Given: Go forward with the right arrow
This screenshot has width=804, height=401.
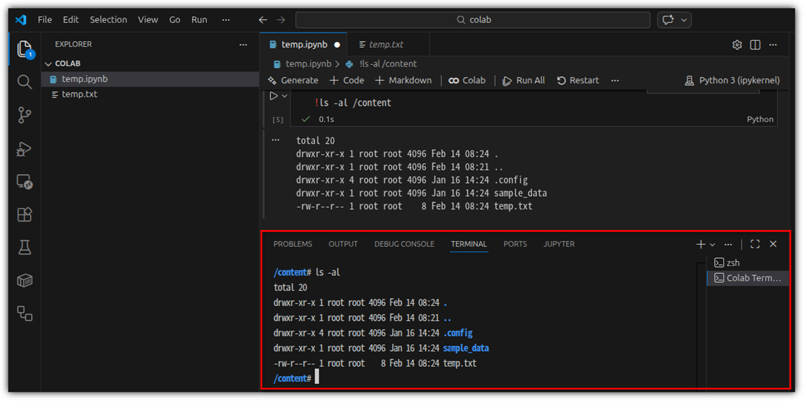Looking at the screenshot, I should coord(281,20).
